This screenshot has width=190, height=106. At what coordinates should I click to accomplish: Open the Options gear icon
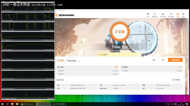(x=183, y=15)
